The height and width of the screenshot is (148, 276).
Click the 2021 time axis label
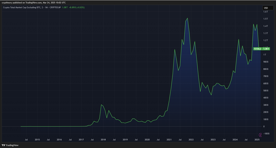pos(169,140)
